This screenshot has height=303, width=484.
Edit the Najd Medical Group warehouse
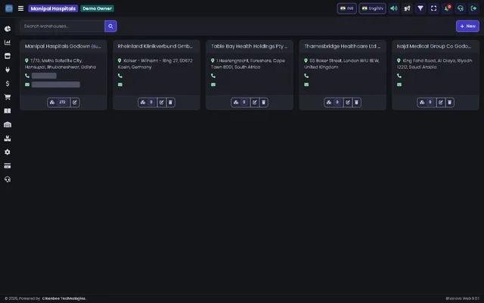coord(441,102)
